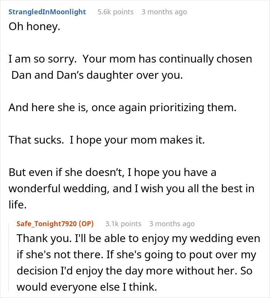Click 'decision I'd enjoy the day' line

[x=135, y=271]
